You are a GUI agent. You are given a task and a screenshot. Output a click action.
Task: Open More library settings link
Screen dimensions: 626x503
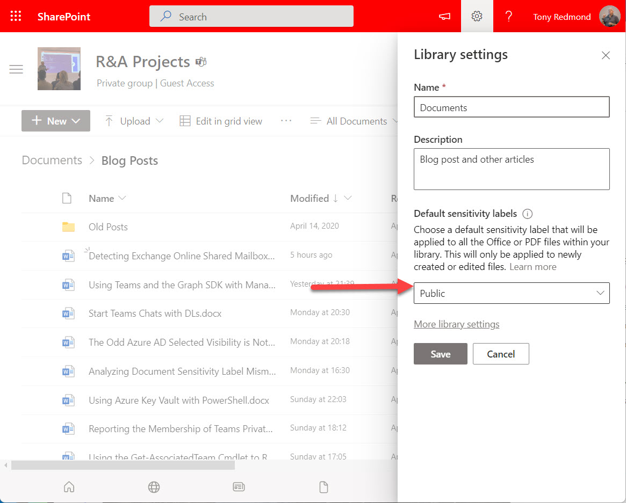456,324
